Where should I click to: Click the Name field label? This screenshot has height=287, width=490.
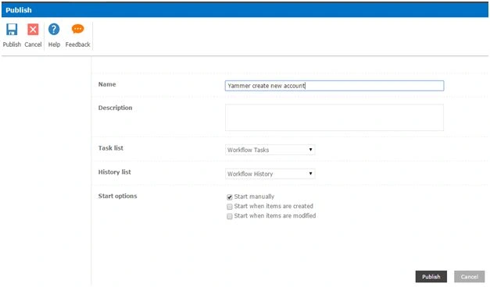(107, 84)
